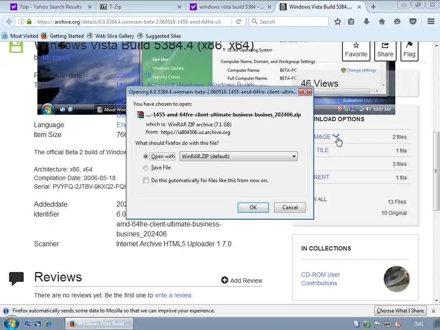Expand the ISO IMAGE download chevron

(x=336, y=136)
